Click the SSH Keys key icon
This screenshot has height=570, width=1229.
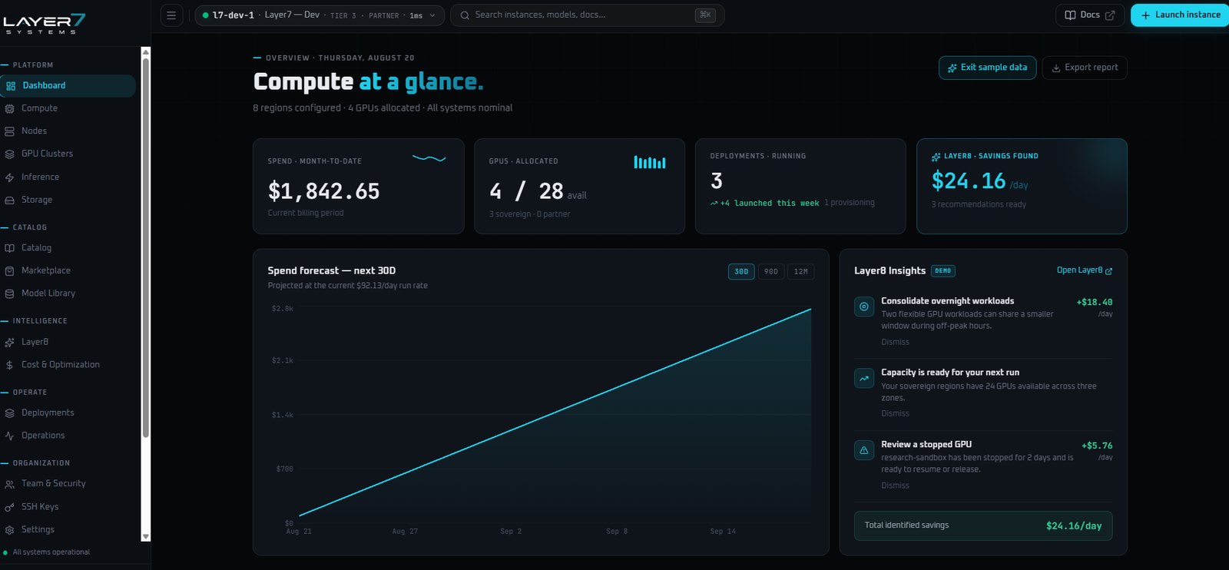click(10, 507)
